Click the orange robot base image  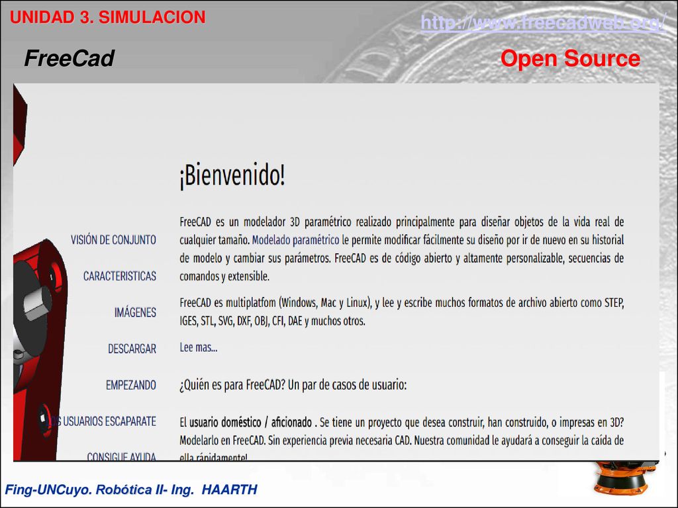[623, 478]
